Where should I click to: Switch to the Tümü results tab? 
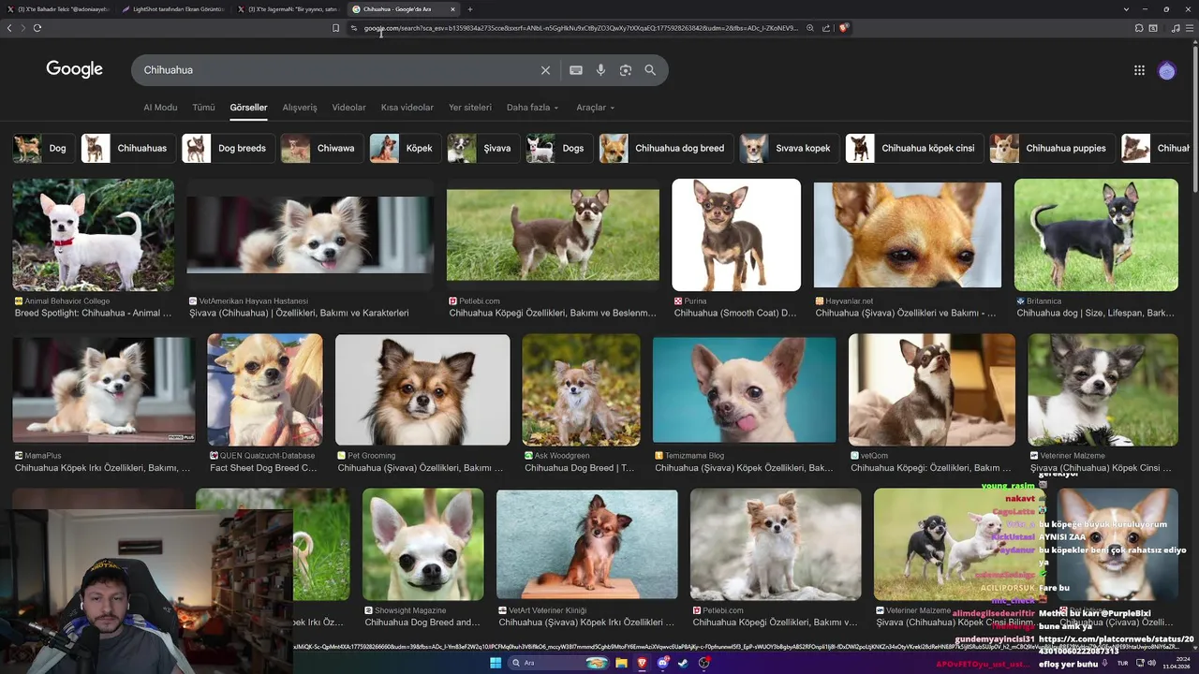[x=203, y=108]
